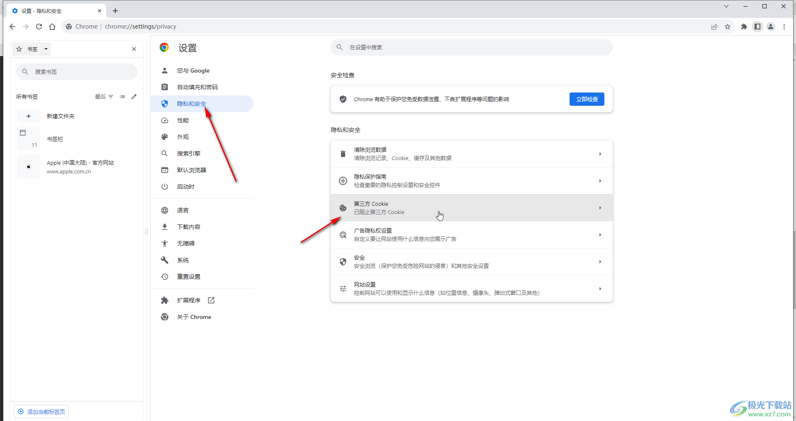Focus the 在设置中搜索 search box
This screenshot has height=421, width=796.
point(471,47)
